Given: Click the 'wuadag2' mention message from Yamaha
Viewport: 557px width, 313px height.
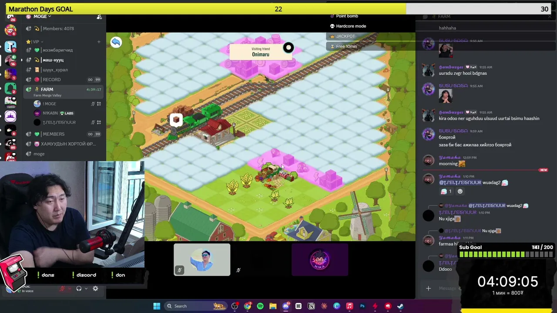Looking at the screenshot, I should click(x=473, y=183).
